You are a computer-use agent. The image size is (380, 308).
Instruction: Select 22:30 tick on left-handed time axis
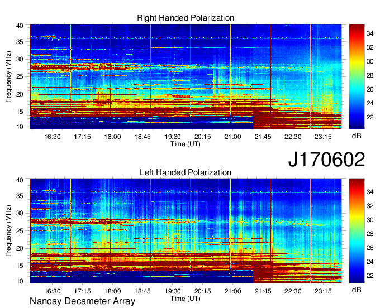coord(293,291)
